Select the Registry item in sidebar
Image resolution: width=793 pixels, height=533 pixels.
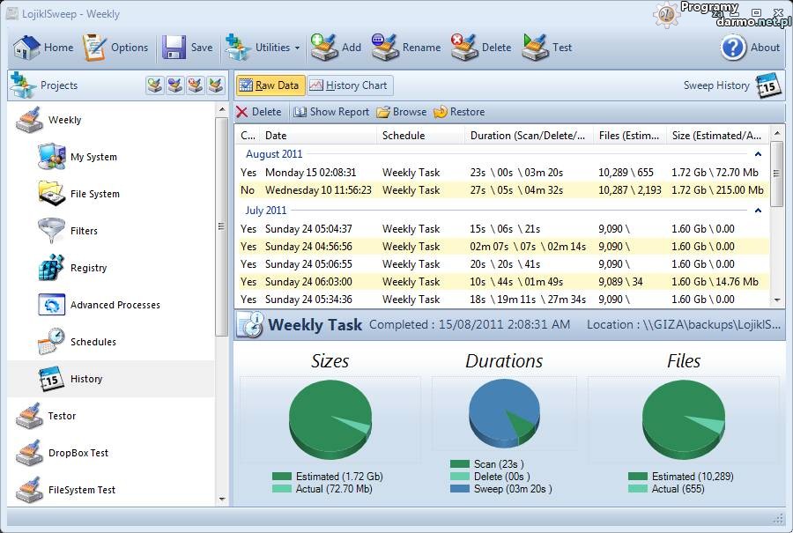click(88, 268)
